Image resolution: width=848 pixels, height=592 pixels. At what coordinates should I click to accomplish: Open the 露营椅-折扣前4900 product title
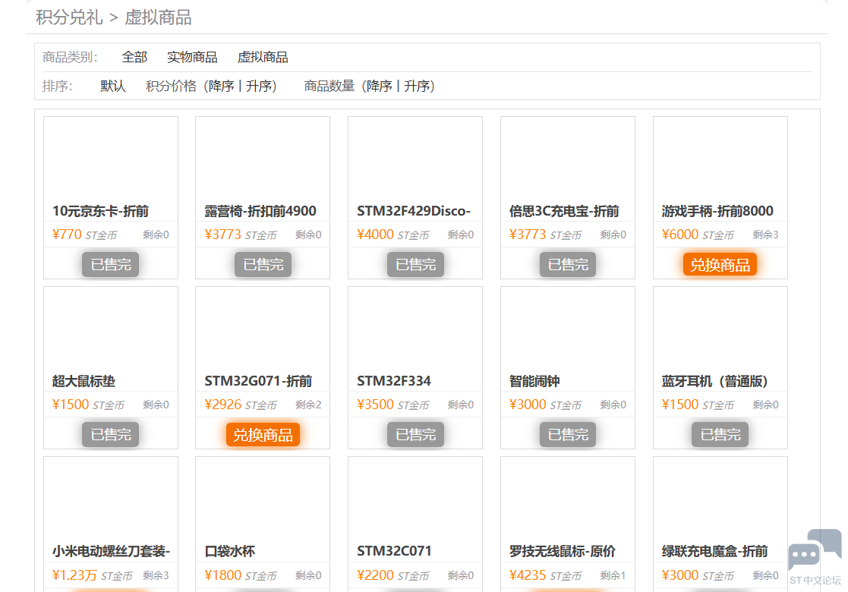260,211
